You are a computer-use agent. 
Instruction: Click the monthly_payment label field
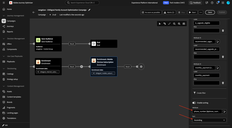[x=207, y=75]
